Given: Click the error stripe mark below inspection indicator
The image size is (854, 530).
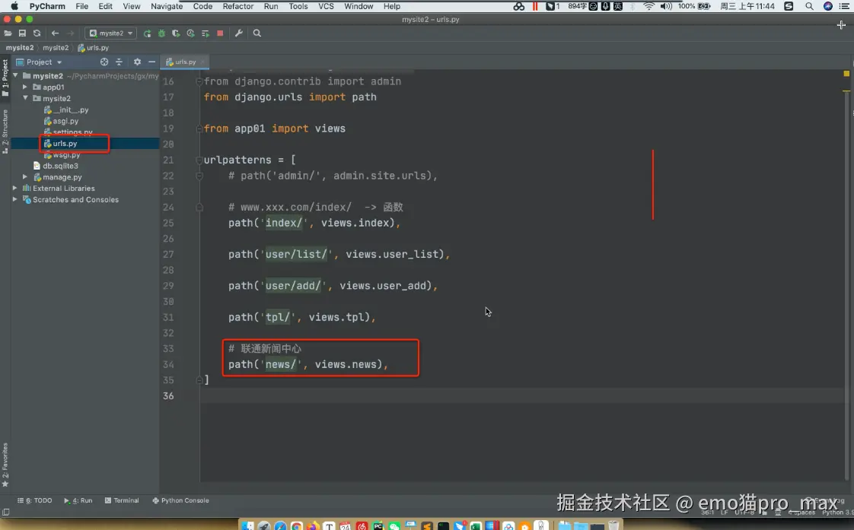Looking at the screenshot, I should click(846, 91).
